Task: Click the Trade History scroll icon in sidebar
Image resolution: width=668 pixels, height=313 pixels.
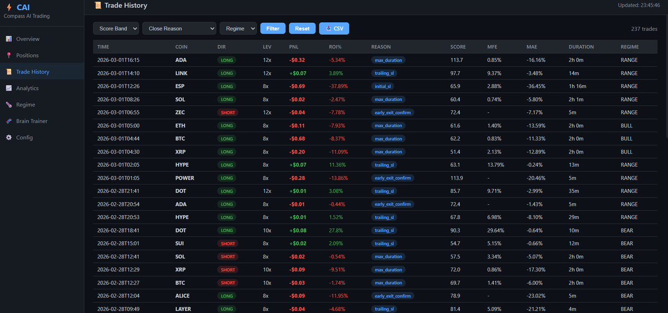Action: tap(9, 72)
